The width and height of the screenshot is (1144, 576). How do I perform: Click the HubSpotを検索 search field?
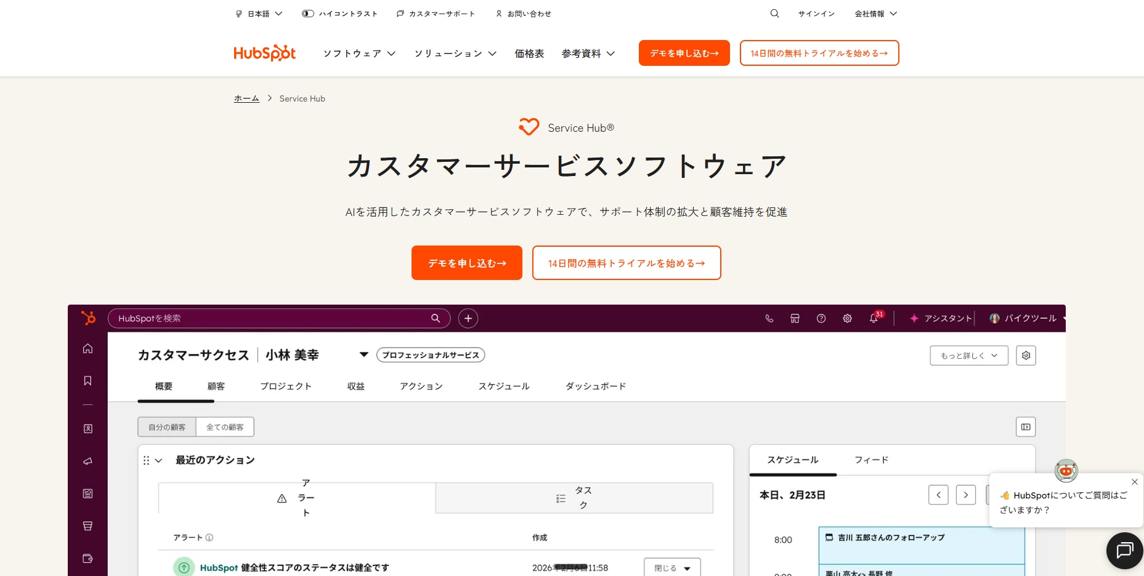271,318
